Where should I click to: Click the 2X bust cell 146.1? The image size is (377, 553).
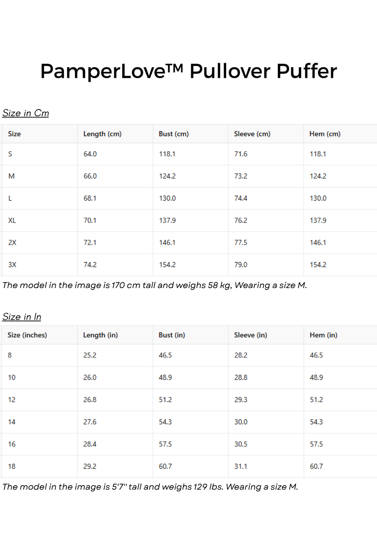[167, 243]
